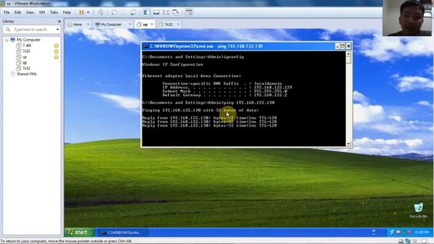The image size is (434, 244).
Task: Close the xp tab
Action: pos(152,24)
